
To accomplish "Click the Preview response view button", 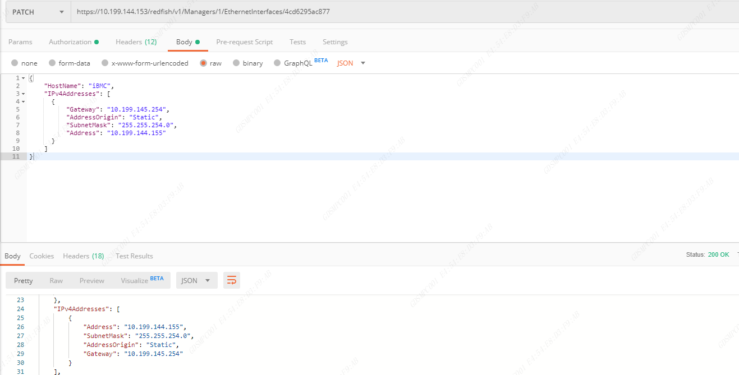I will tap(92, 280).
